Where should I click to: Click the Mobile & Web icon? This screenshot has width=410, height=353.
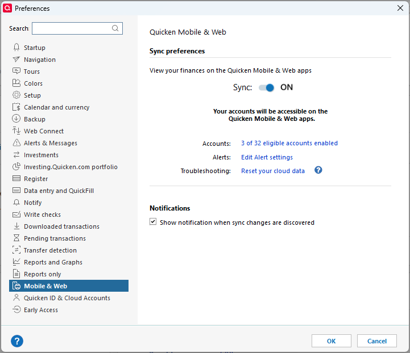16,285
